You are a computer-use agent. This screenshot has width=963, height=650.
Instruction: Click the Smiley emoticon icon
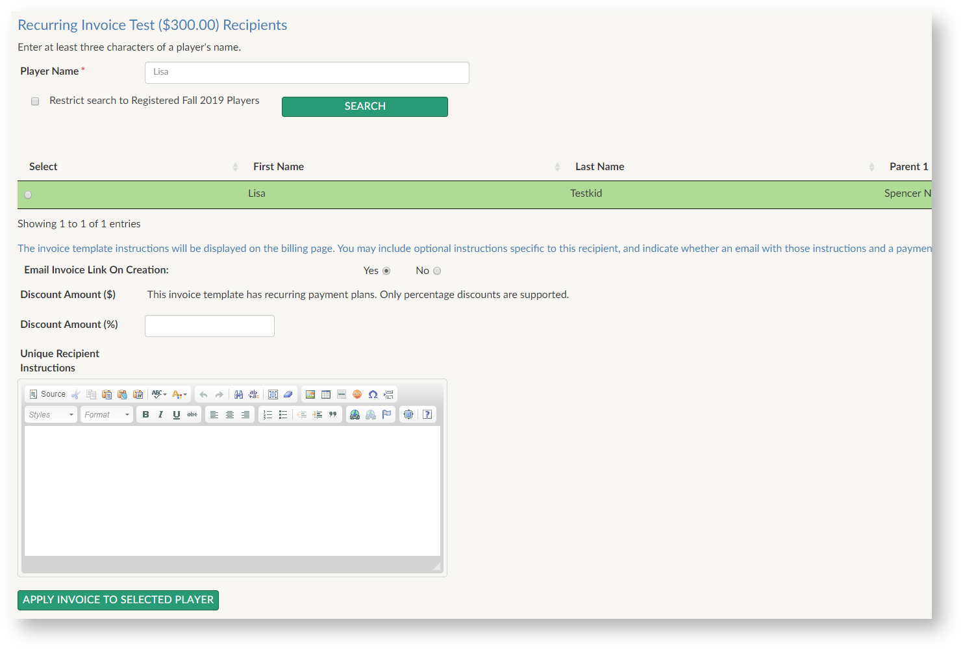[357, 394]
